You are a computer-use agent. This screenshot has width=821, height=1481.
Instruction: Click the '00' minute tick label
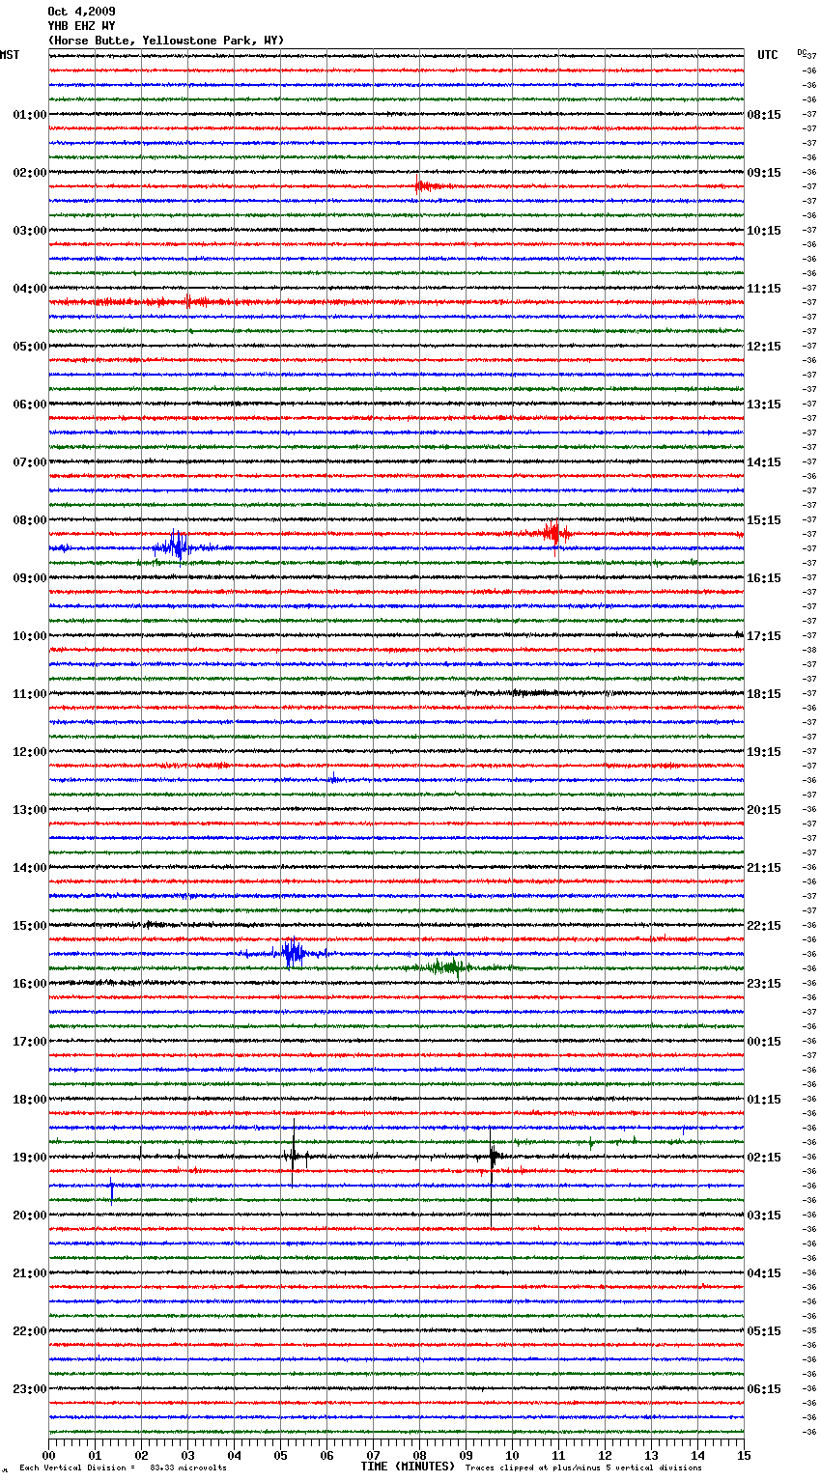click(49, 1455)
